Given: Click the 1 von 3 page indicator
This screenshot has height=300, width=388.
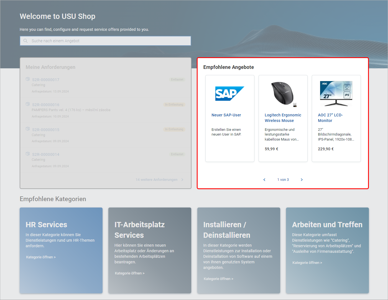Looking at the screenshot, I should 283,180.
